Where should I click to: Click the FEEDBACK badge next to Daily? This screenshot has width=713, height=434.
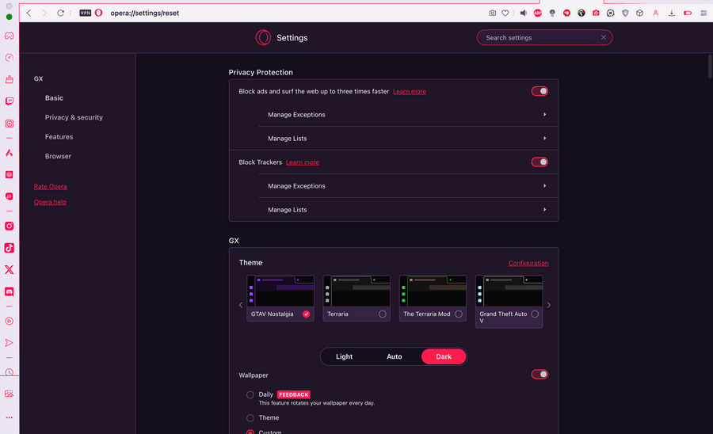click(x=294, y=395)
